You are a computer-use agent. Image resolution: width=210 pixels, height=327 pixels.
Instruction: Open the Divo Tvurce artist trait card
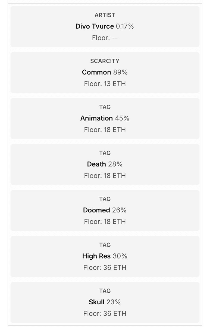105,27
